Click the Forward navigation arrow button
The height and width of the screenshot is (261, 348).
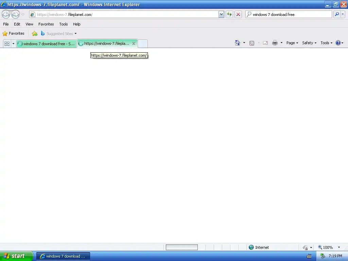pos(15,14)
